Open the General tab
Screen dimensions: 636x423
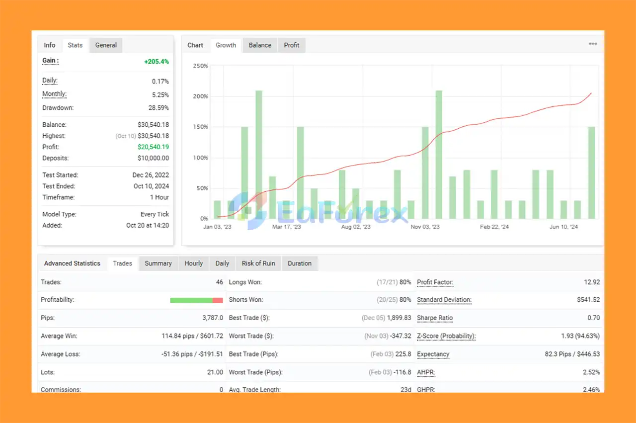106,45
